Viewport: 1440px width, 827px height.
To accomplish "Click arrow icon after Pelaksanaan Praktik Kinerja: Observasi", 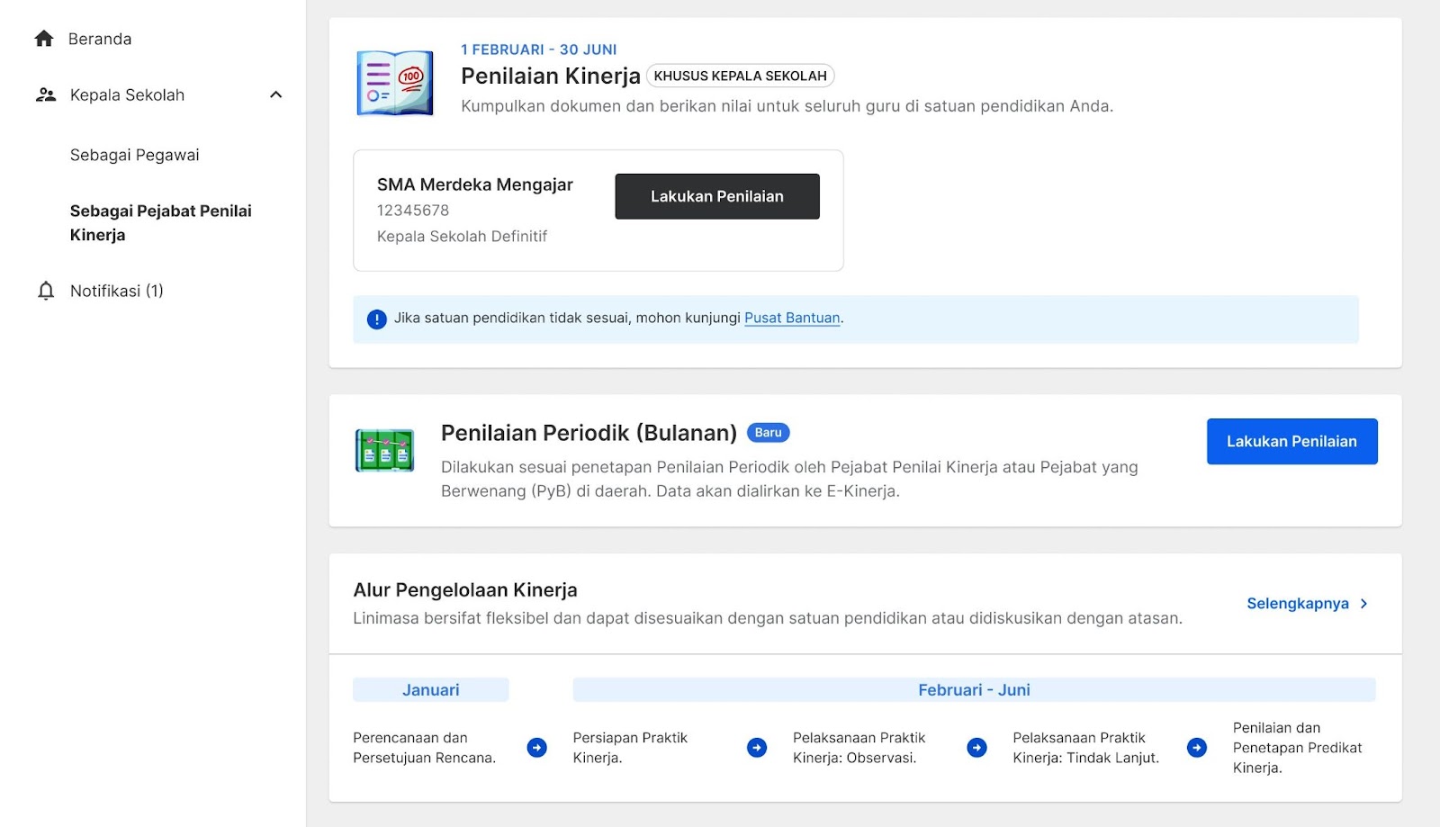I will pyautogui.click(x=976, y=748).
